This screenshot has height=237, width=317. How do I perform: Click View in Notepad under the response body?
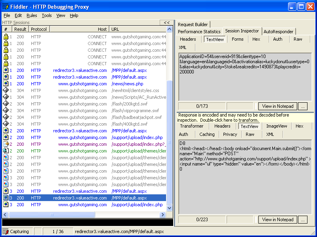[x=278, y=220]
